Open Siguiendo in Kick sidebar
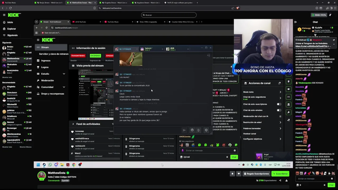Image resolution: width=338 pixels, height=190 pixels. (12, 35)
